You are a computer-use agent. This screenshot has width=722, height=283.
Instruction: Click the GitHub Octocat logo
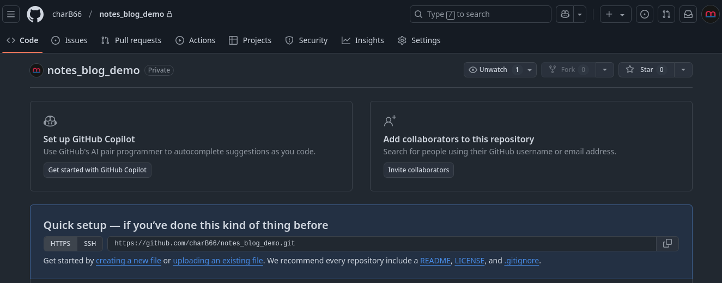click(35, 14)
